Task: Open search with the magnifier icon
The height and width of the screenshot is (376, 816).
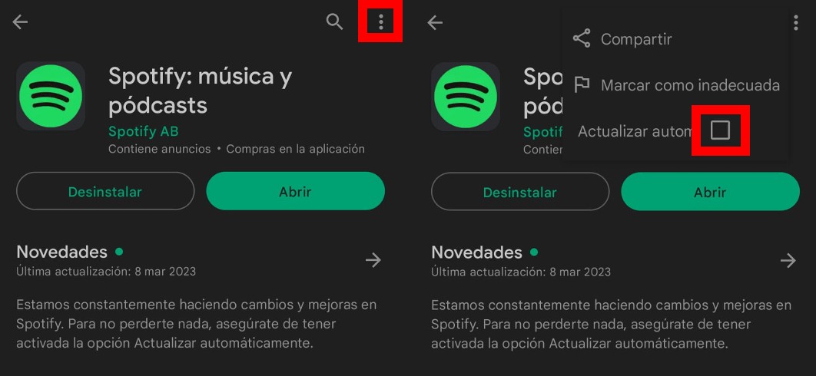Action: [335, 21]
